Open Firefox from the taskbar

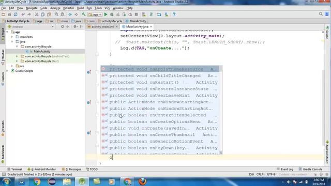(x=143, y=181)
